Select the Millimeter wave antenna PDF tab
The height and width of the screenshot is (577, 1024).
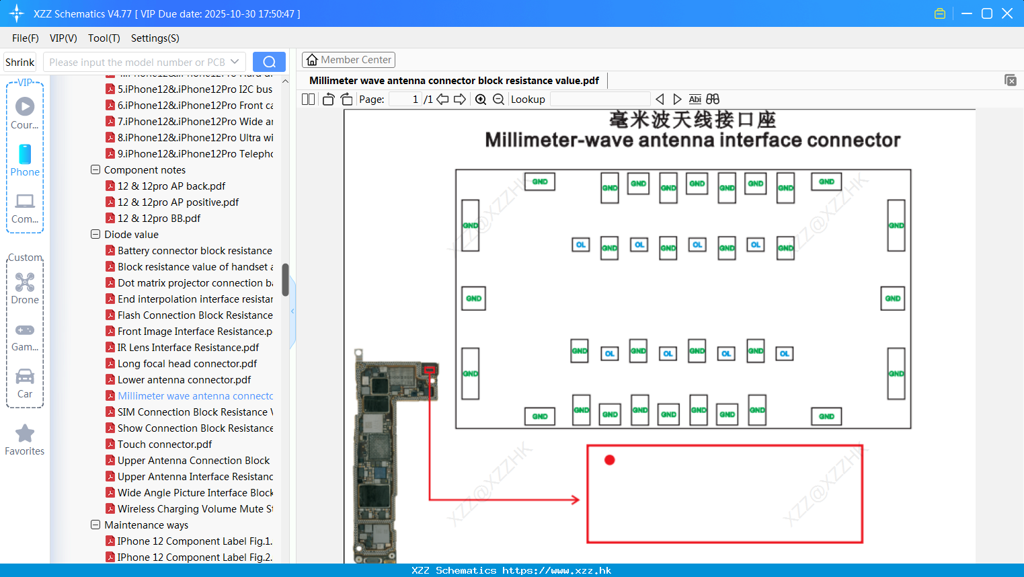point(454,81)
